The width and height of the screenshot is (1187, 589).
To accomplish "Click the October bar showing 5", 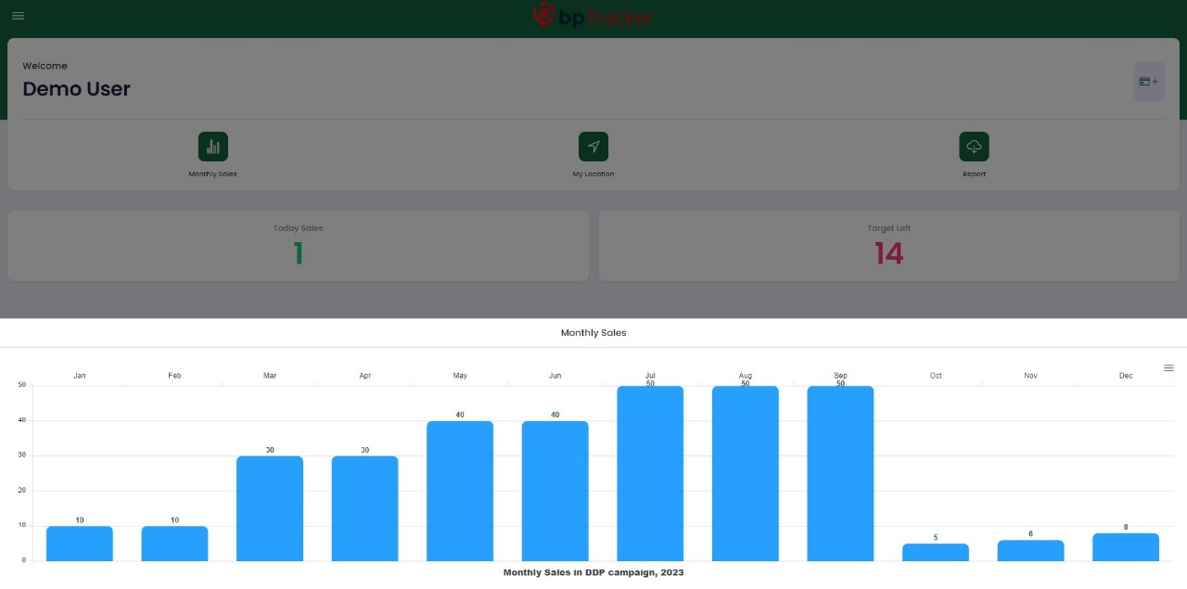I will pyautogui.click(x=936, y=552).
